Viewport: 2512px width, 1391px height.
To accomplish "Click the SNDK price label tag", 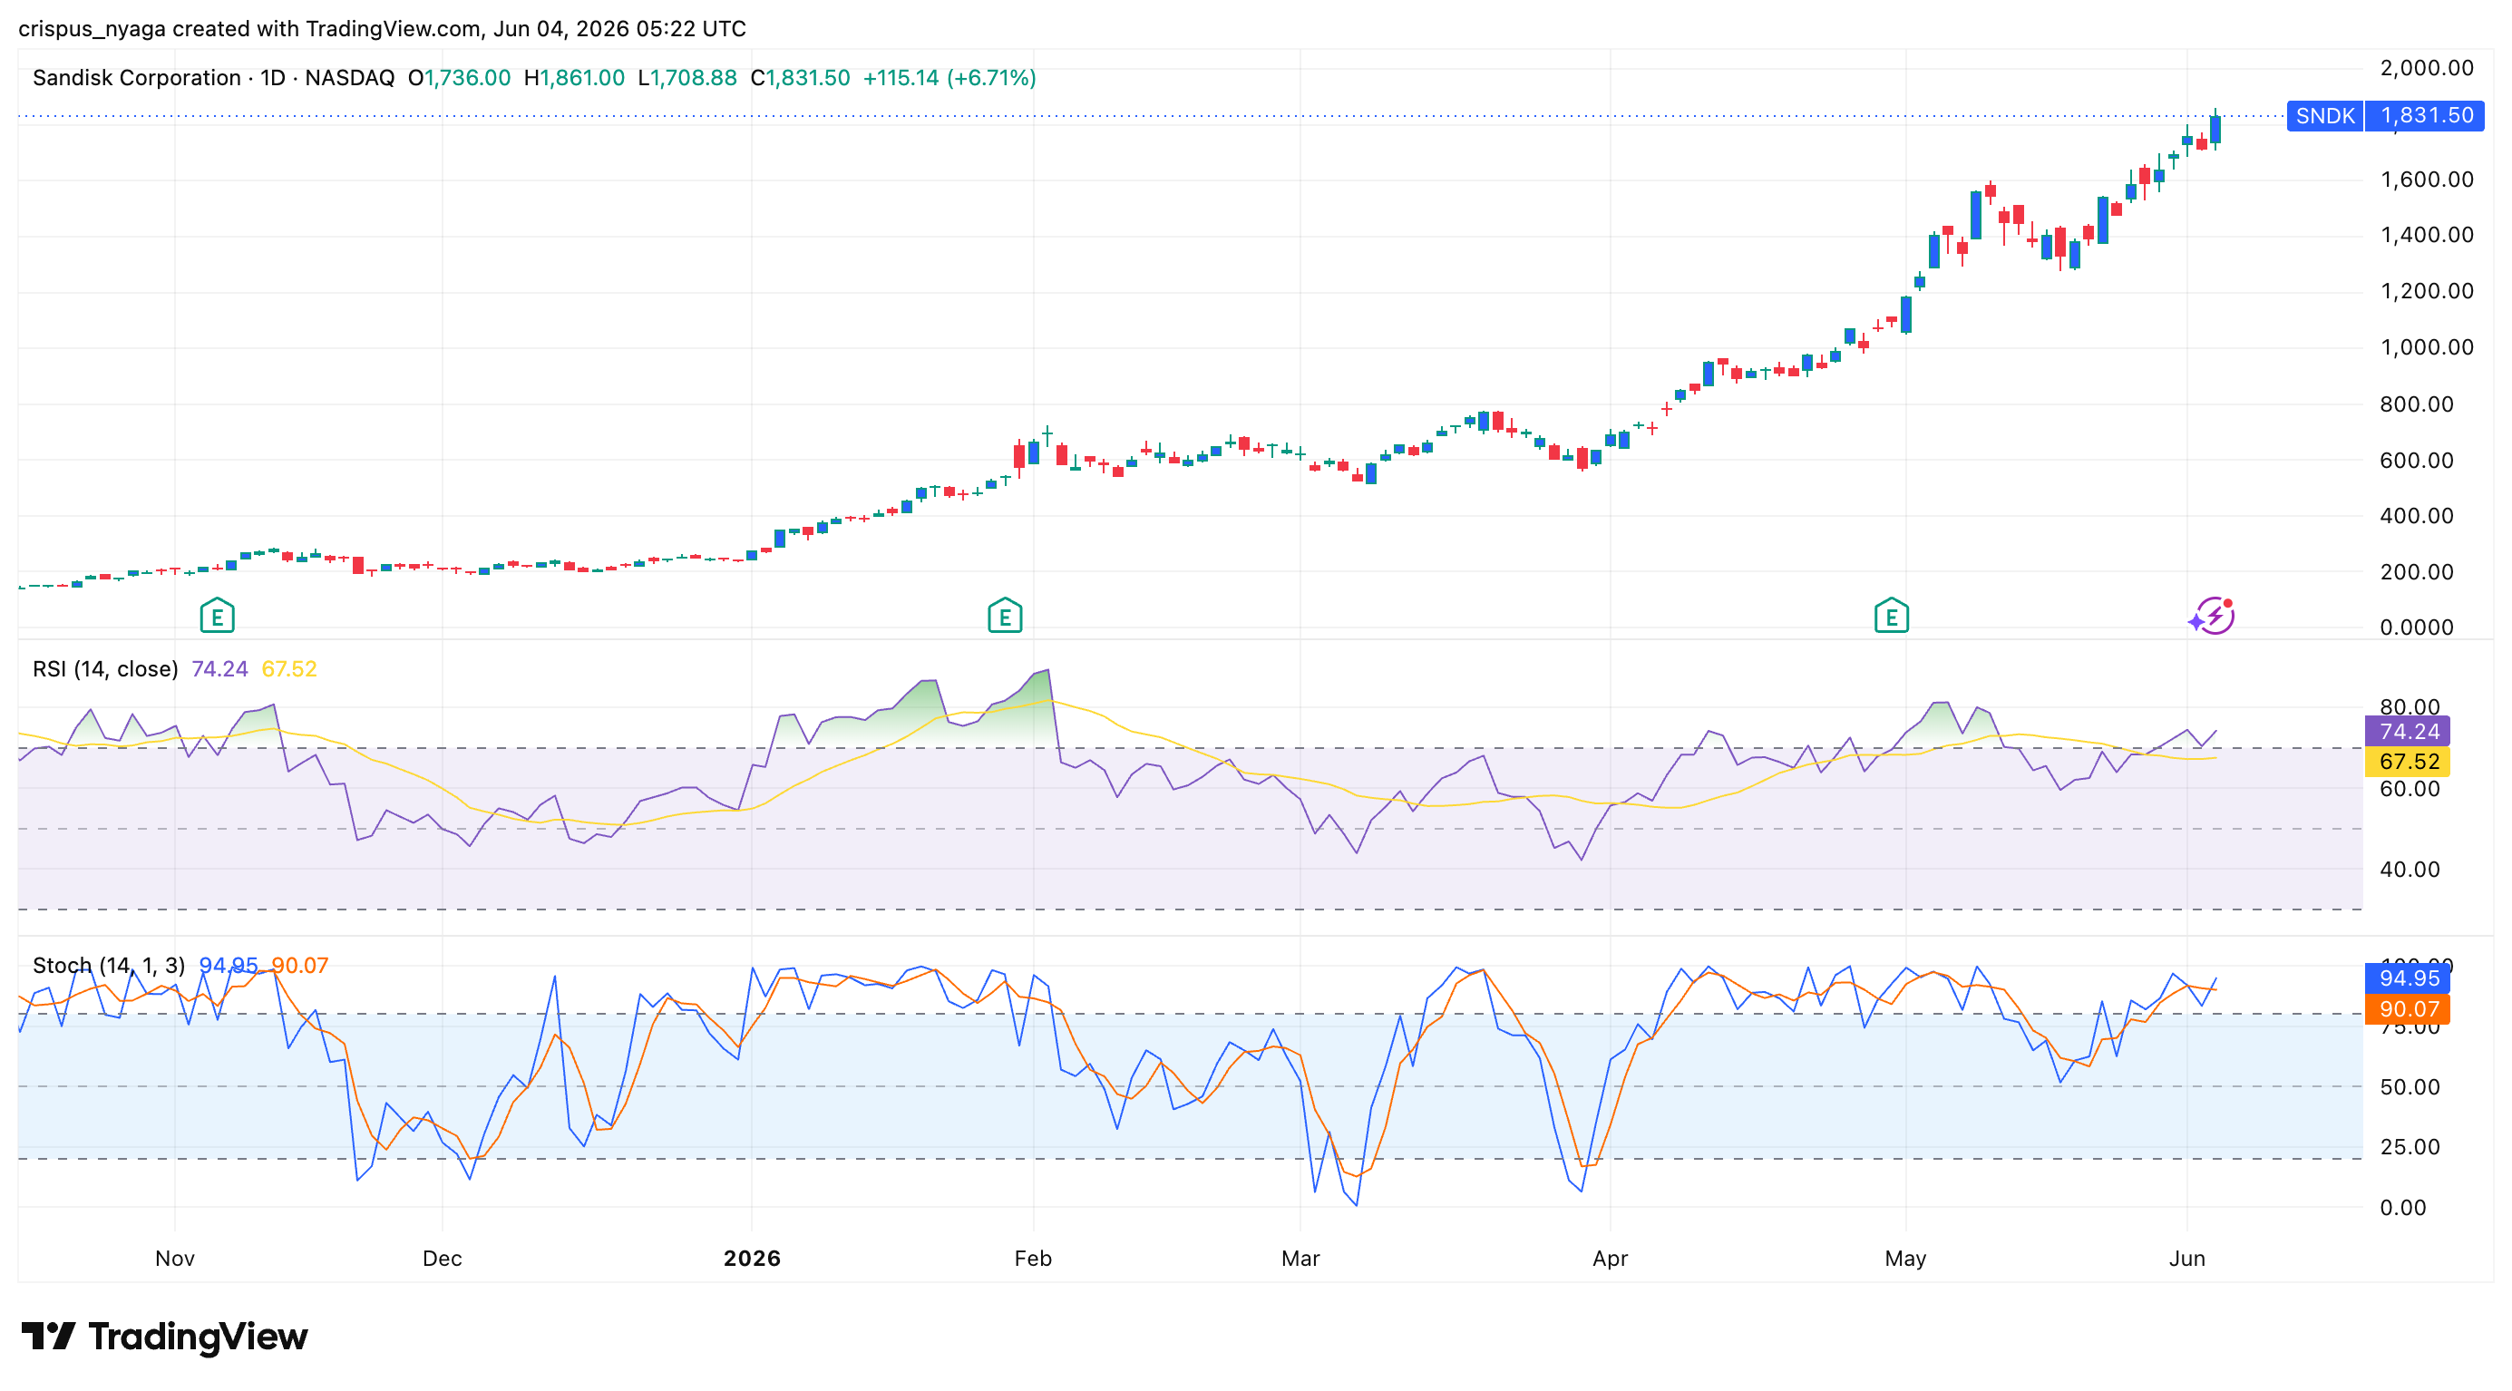I will coord(2325,116).
